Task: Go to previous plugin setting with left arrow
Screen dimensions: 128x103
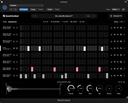Action: pyautogui.click(x=11, y=9)
